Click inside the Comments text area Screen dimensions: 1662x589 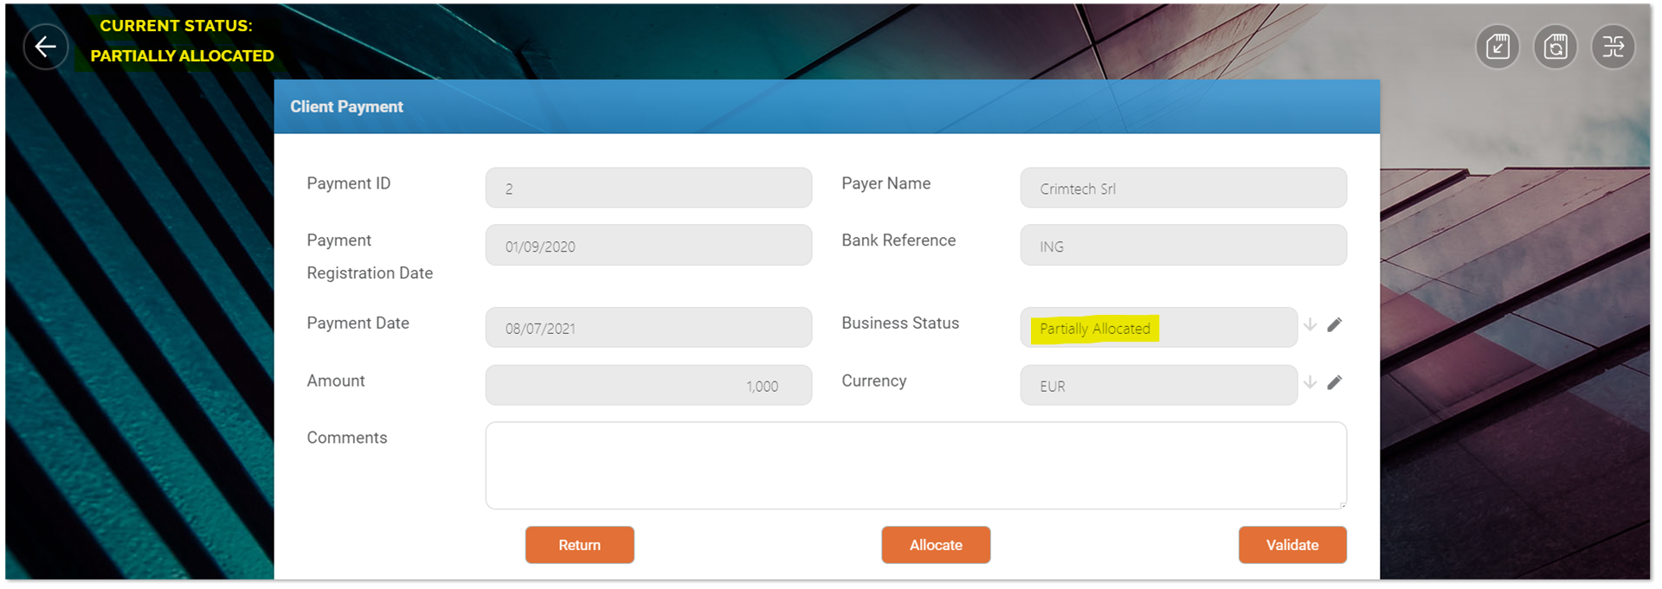point(916,465)
